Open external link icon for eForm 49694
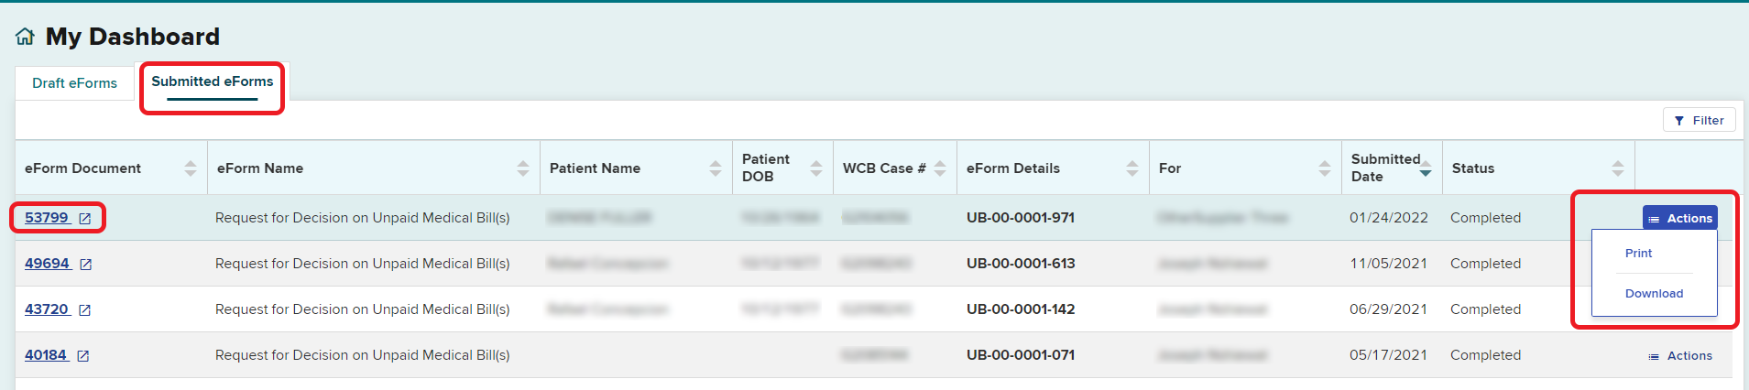Image resolution: width=1749 pixels, height=390 pixels. 86,265
